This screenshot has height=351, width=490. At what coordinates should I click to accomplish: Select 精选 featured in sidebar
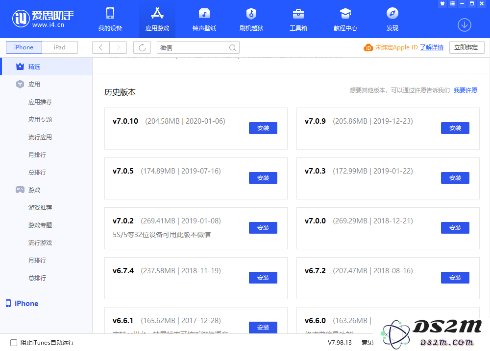46,66
